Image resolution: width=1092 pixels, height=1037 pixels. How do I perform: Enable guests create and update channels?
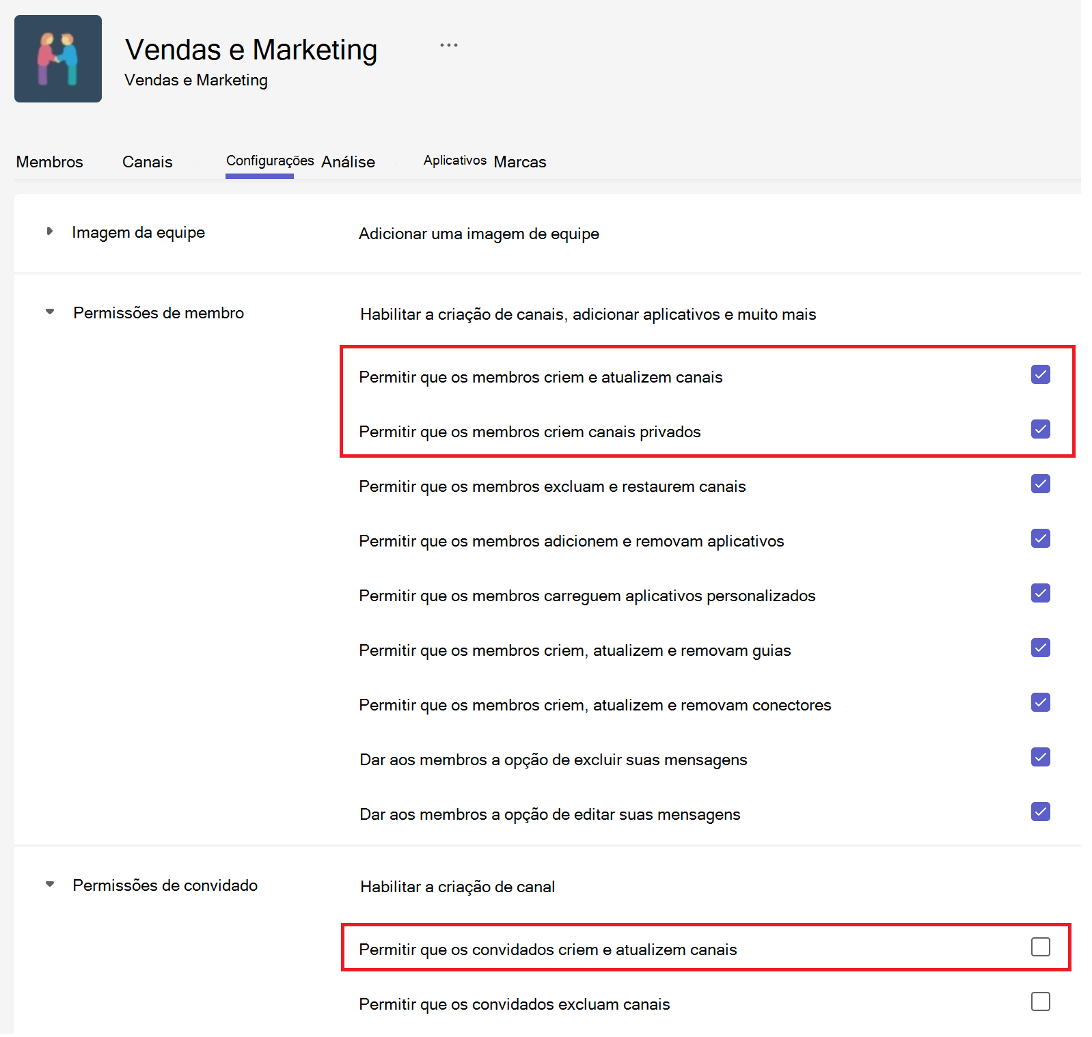click(x=1041, y=947)
